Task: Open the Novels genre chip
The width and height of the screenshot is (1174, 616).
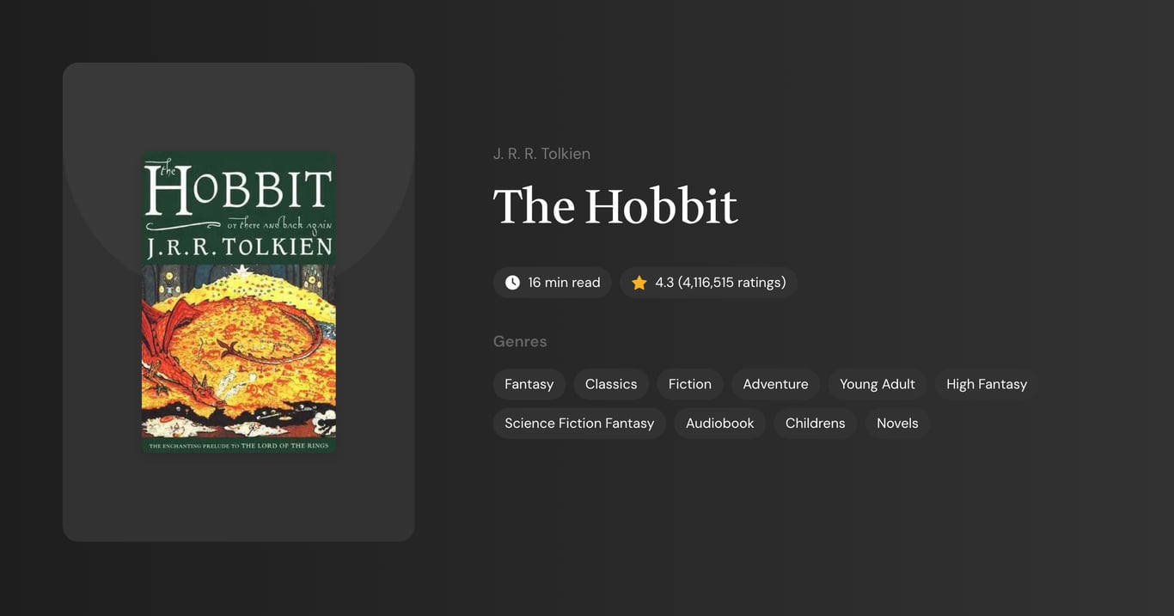Action: pyautogui.click(x=897, y=423)
